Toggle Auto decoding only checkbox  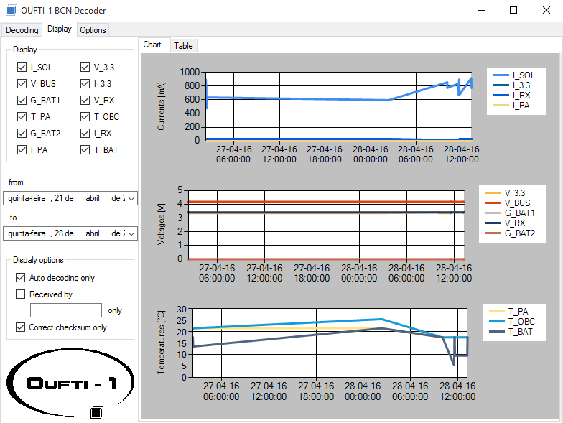(x=21, y=278)
